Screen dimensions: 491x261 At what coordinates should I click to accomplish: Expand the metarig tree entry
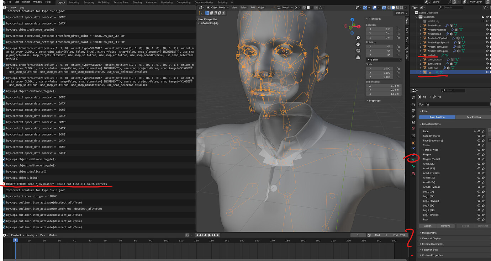(421, 55)
